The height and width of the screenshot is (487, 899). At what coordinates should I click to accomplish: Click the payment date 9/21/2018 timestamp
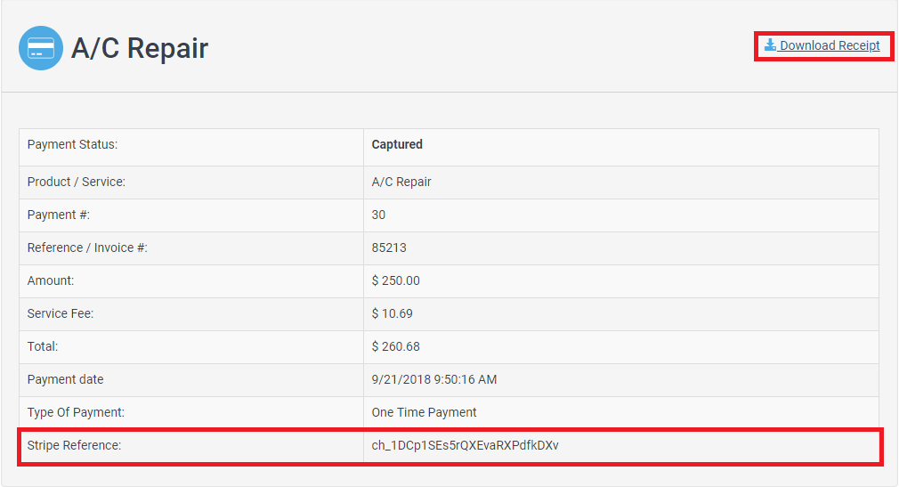point(433,379)
